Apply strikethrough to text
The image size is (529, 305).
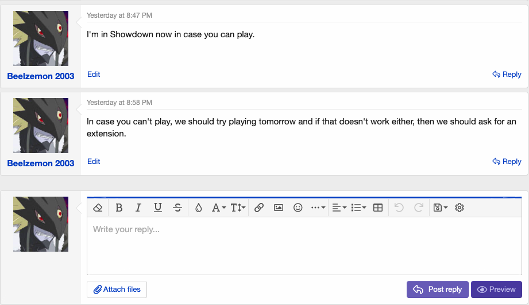[x=177, y=208]
